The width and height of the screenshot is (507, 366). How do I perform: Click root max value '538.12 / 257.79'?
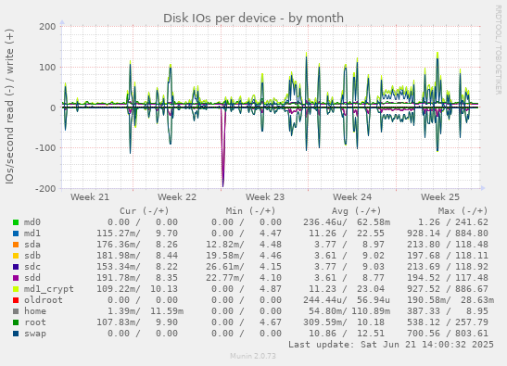pyautogui.click(x=447, y=322)
